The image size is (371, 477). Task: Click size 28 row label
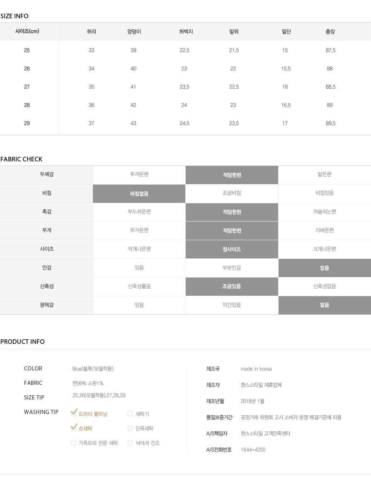(x=27, y=105)
